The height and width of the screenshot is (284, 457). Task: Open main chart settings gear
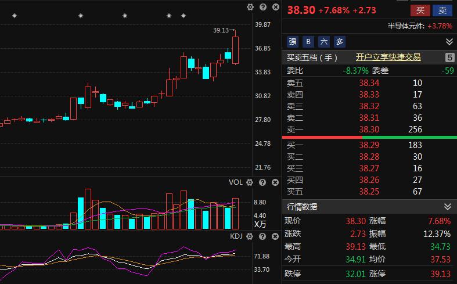click(x=250, y=7)
